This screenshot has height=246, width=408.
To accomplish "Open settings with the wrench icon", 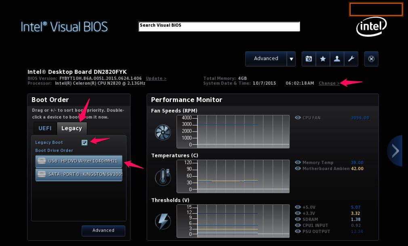I will click(x=351, y=59).
